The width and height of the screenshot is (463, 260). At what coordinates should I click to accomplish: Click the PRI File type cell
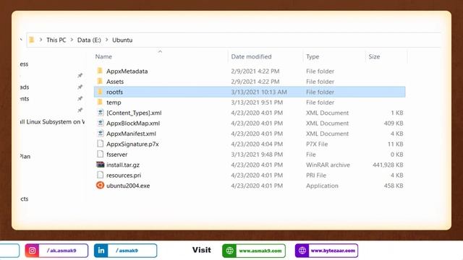[316, 175]
